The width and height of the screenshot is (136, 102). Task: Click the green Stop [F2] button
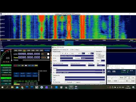point(6,78)
